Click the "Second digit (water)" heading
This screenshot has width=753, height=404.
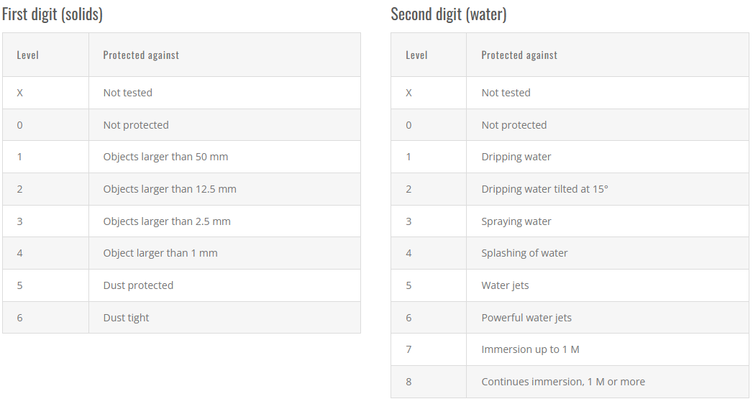click(x=449, y=14)
